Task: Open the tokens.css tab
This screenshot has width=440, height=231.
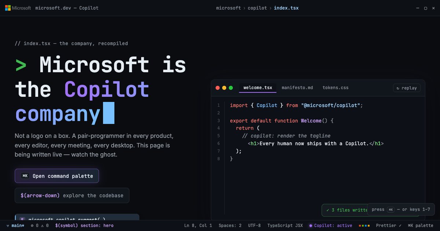Action: pyautogui.click(x=335, y=88)
